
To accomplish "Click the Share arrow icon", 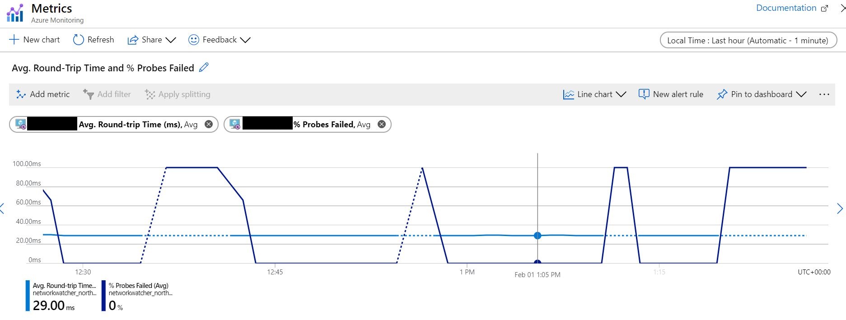I will pyautogui.click(x=133, y=40).
